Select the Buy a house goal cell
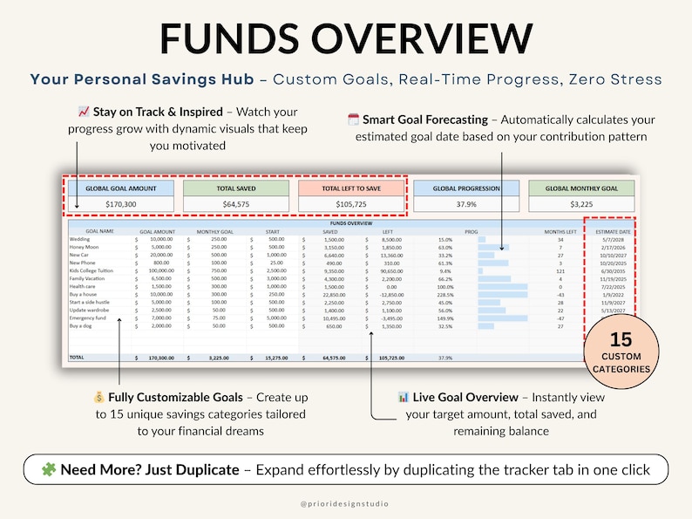The width and height of the screenshot is (692, 519). pos(83,294)
